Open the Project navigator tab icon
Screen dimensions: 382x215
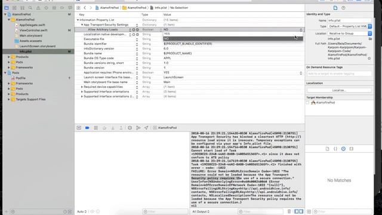(7, 8)
